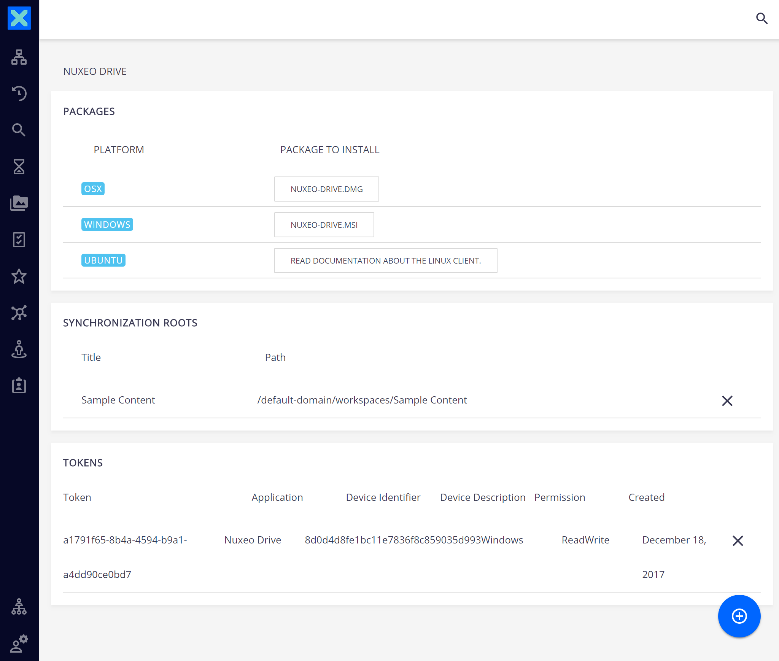Open the expired documents hourglass icon
Screen dimensions: 779x661
tap(19, 167)
